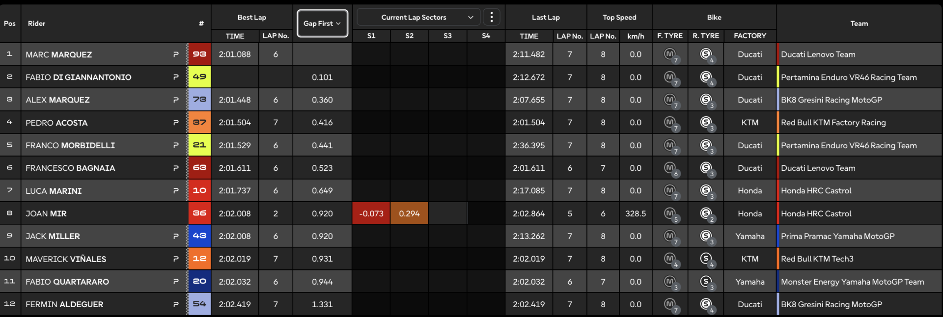943x317 pixels.
Task: Expand the Current Lap Sectors dropdown
Action: (x=418, y=17)
